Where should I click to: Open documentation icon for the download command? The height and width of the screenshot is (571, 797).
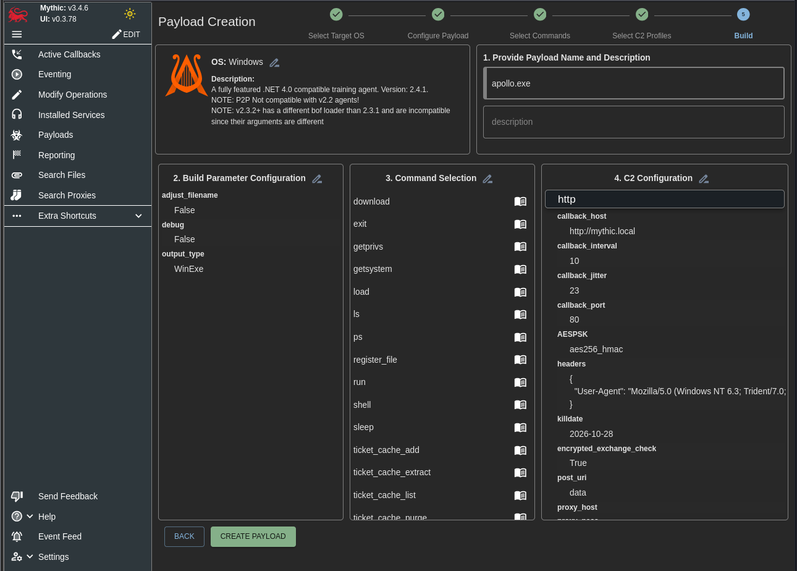[x=520, y=201]
